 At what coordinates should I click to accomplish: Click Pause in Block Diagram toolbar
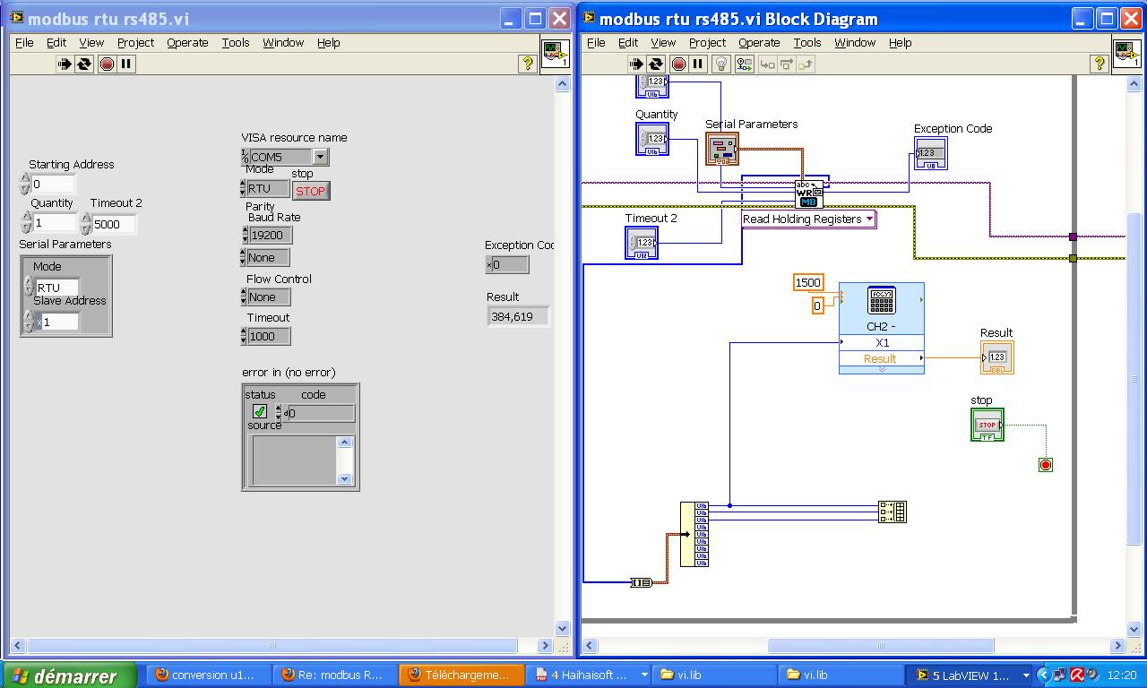point(698,64)
